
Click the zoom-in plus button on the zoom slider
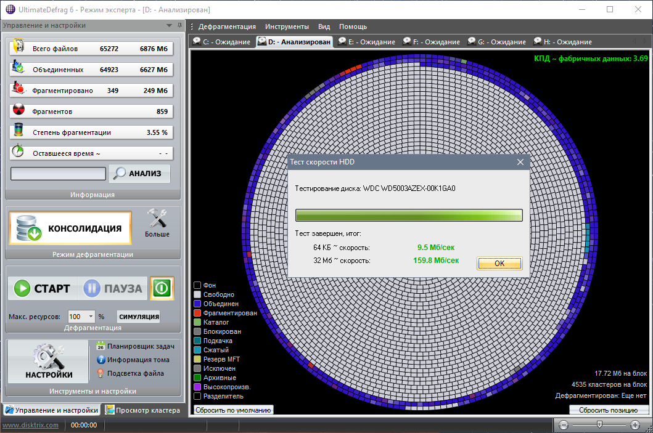tap(635, 425)
